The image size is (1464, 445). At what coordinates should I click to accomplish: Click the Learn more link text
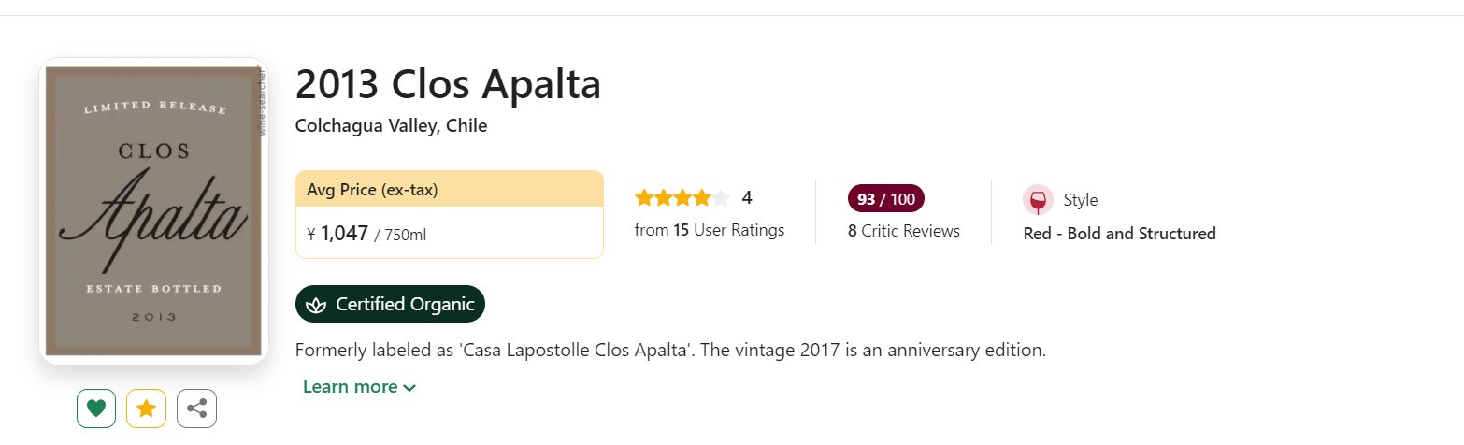pyautogui.click(x=350, y=387)
